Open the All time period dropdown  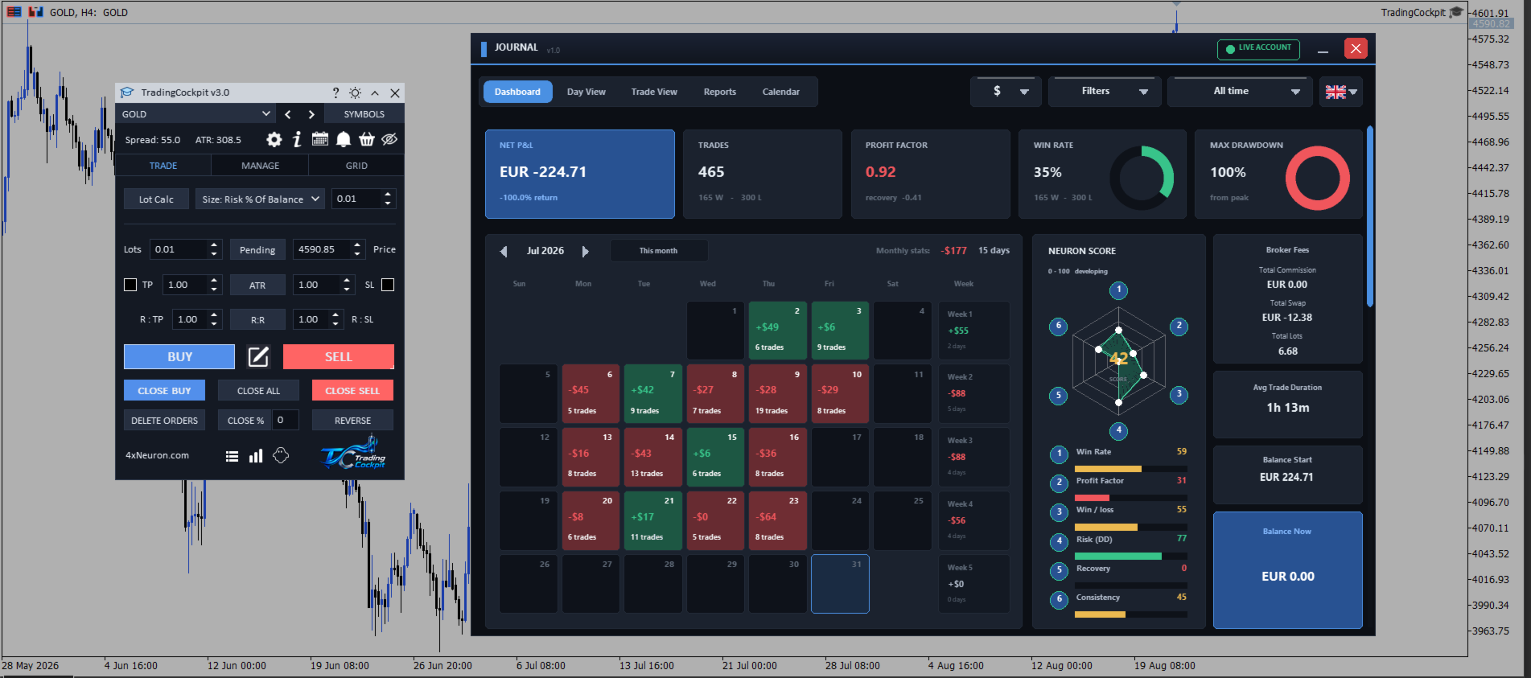pos(1240,92)
